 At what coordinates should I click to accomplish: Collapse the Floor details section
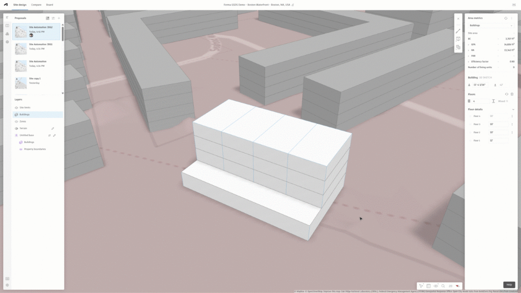(x=513, y=109)
